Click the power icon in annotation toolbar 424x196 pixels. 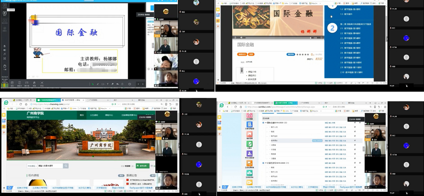pos(130,84)
